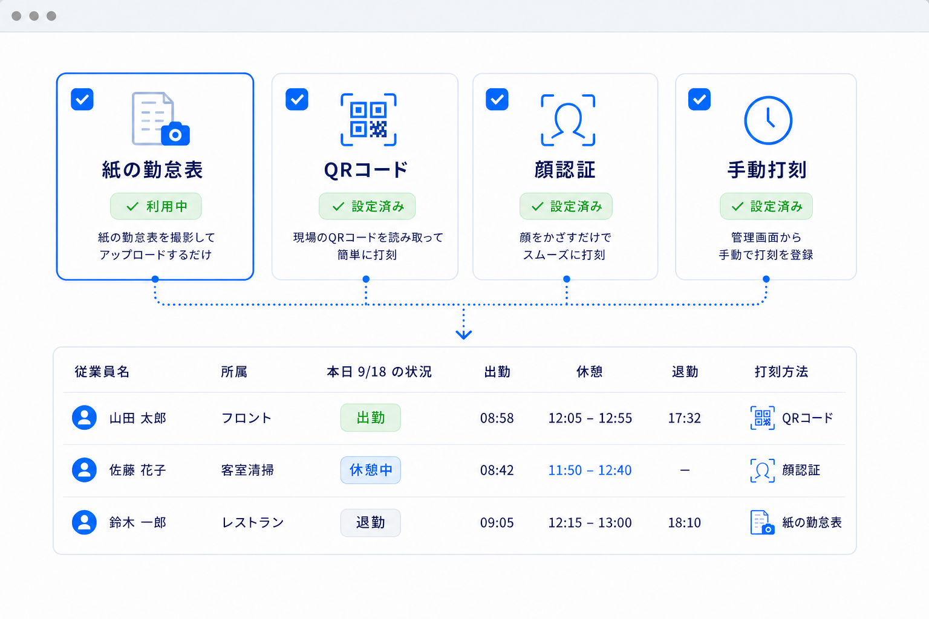Click small face icon in 佐藤 花子 row

click(x=763, y=470)
